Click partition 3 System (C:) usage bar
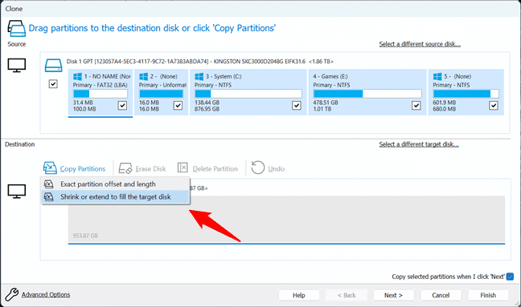 click(x=248, y=94)
